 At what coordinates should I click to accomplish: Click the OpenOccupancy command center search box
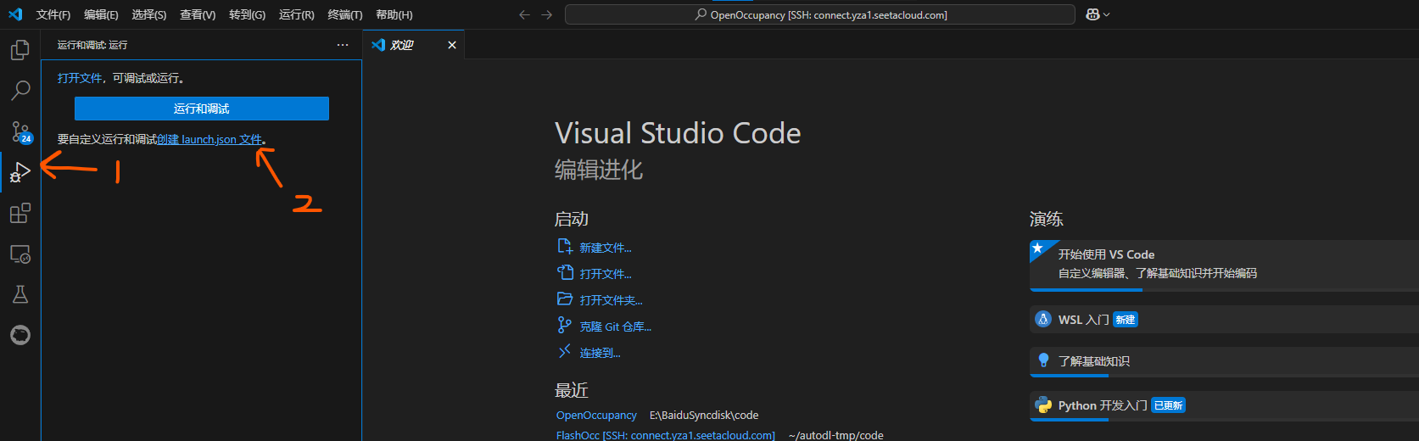(820, 14)
